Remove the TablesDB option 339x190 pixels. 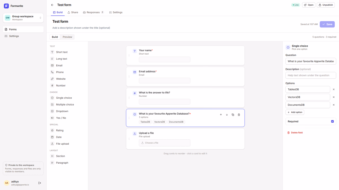click(334, 89)
